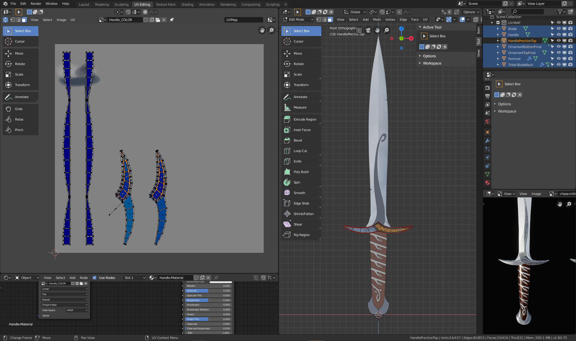Open the Mesh menu in viewport header
The width and height of the screenshot is (576, 341).
click(376, 19)
